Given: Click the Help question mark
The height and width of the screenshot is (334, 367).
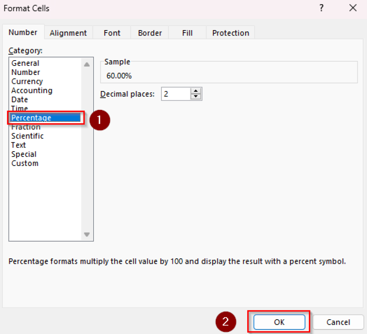Looking at the screenshot, I should click(321, 8).
